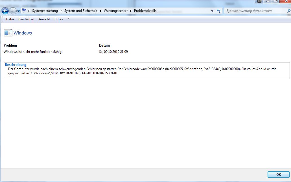
Task: Click the Problem column label
Action: click(x=10, y=45)
